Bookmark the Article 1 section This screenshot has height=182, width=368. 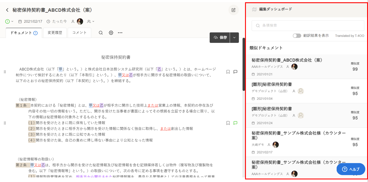[x=228, y=123]
